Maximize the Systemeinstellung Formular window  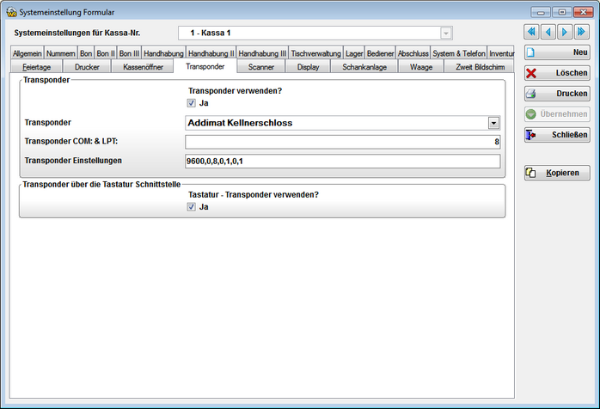click(x=561, y=12)
